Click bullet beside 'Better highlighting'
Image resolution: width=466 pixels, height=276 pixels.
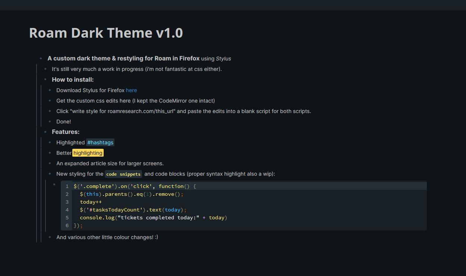click(x=50, y=153)
